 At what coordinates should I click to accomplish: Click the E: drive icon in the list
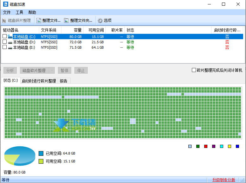pos(10,48)
